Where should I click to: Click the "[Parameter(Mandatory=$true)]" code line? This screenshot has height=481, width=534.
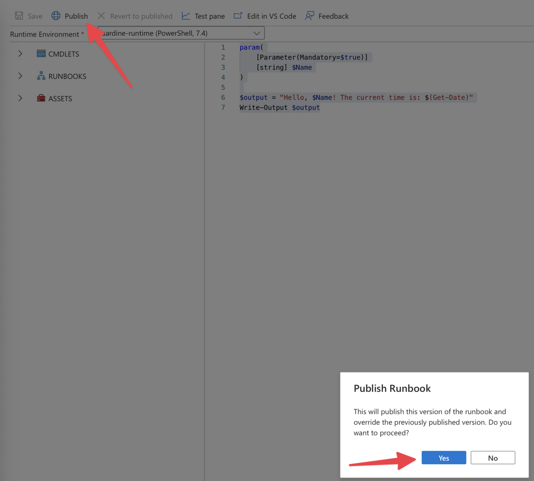tap(312, 58)
